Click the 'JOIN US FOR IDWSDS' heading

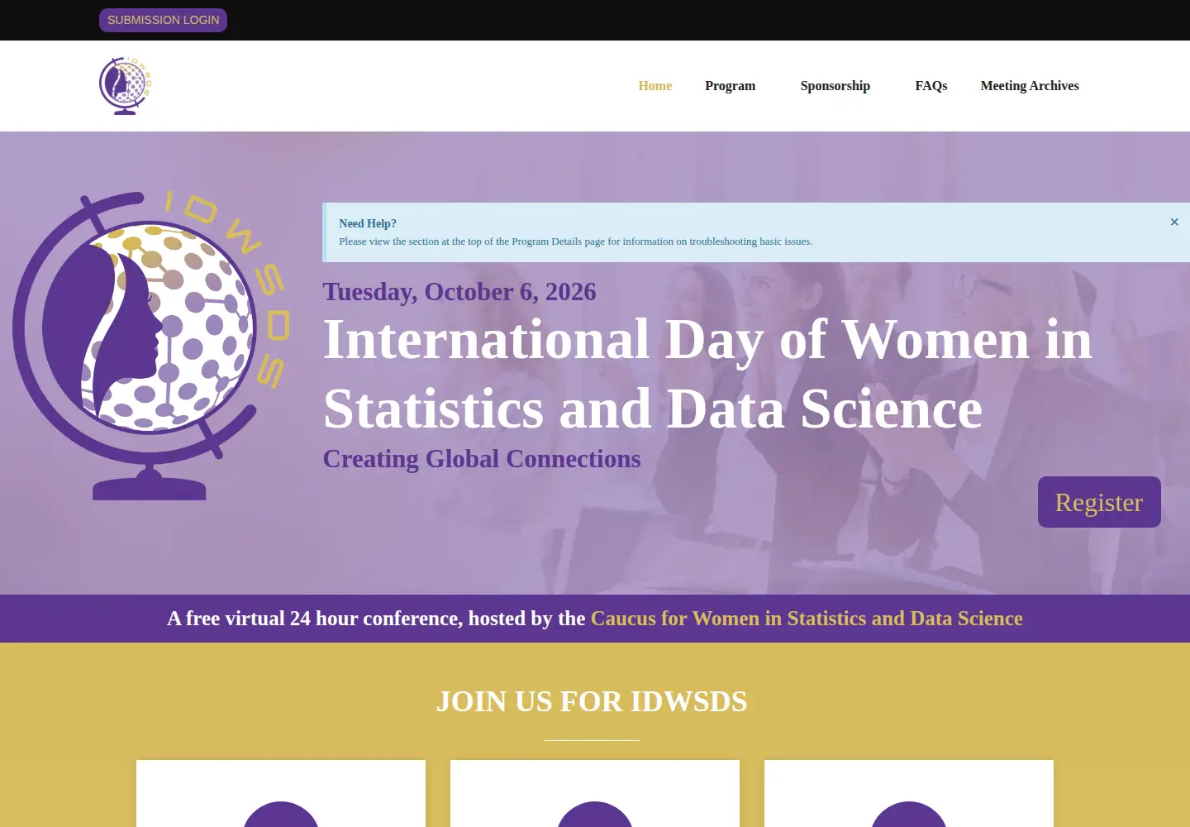pos(592,701)
